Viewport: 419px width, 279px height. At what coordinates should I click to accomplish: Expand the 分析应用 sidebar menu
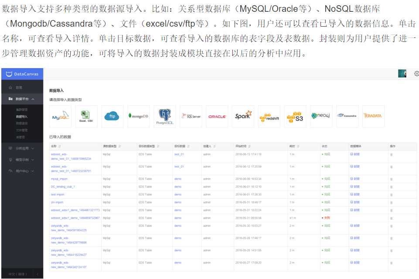click(x=22, y=148)
